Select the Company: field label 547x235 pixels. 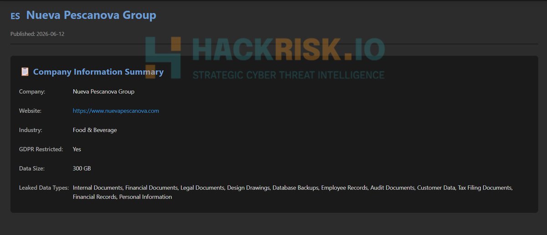tap(32, 92)
